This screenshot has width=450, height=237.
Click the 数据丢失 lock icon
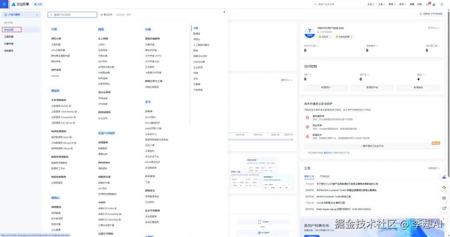pyautogui.click(x=307, y=136)
